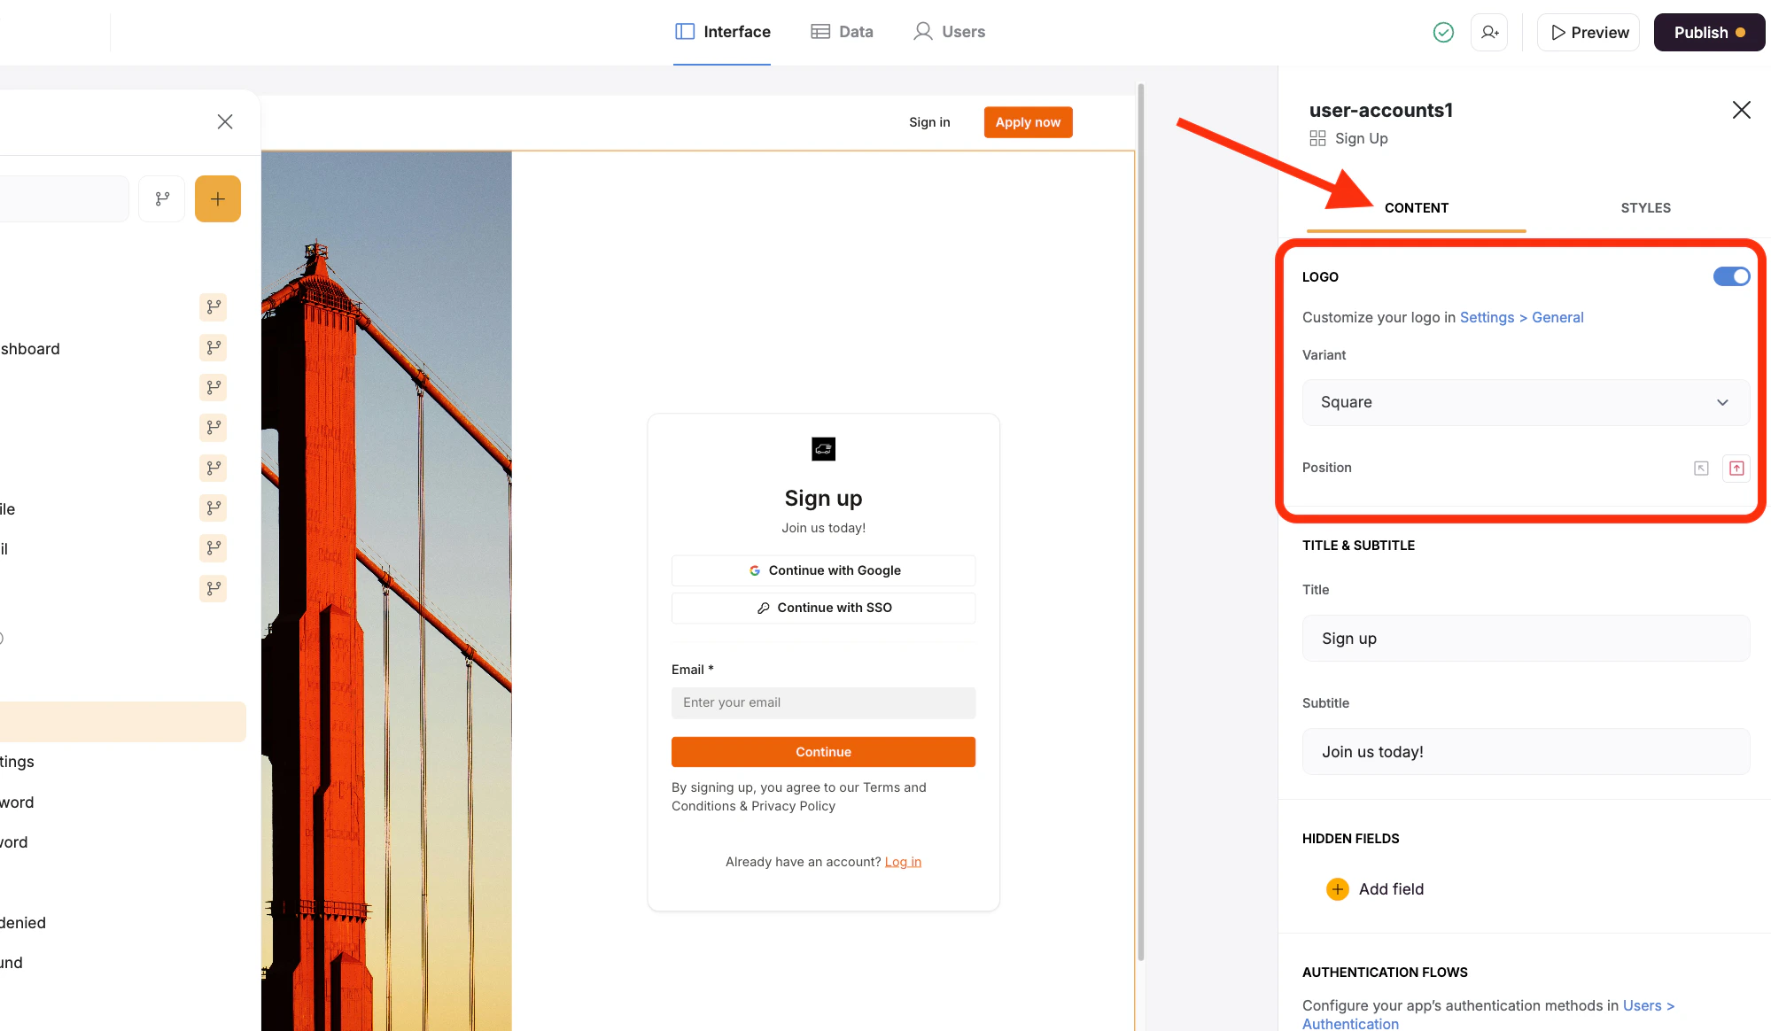This screenshot has width=1771, height=1031.
Task: Open the Settings > General link
Action: [x=1521, y=318]
